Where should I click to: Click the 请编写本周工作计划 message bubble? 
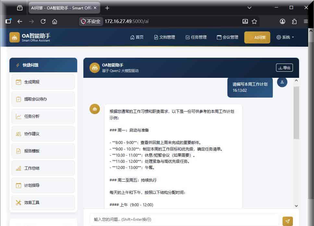point(250,87)
